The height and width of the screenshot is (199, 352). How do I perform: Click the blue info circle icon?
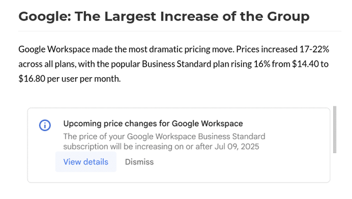(45, 125)
